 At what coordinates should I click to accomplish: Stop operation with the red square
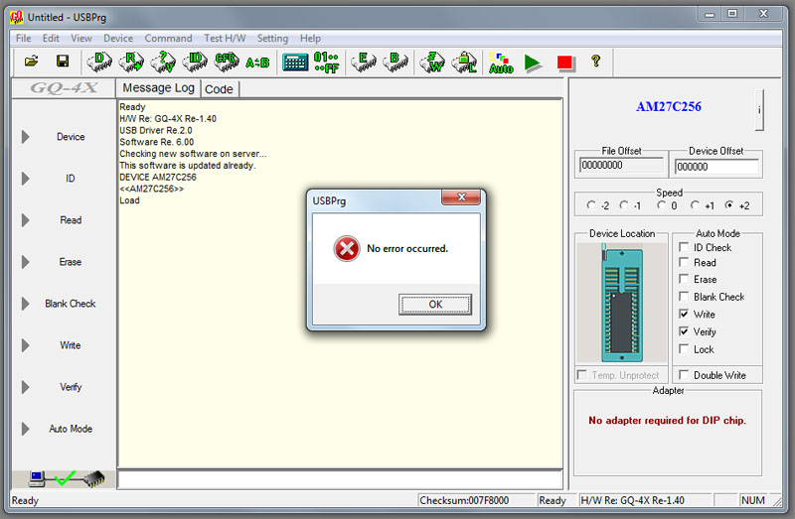[564, 63]
